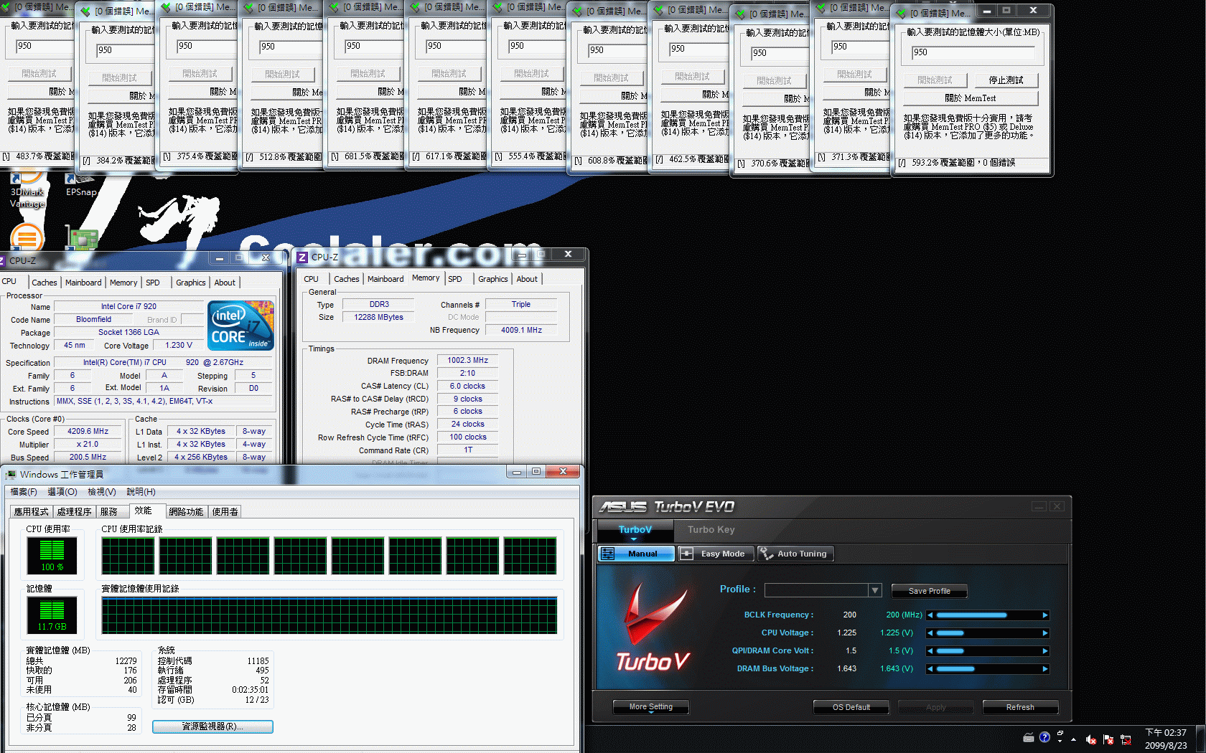1206x753 pixels.
Task: Click OS Default button
Action: [x=851, y=707]
